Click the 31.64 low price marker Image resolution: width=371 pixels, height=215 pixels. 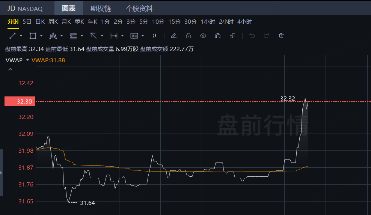pyautogui.click(x=87, y=203)
